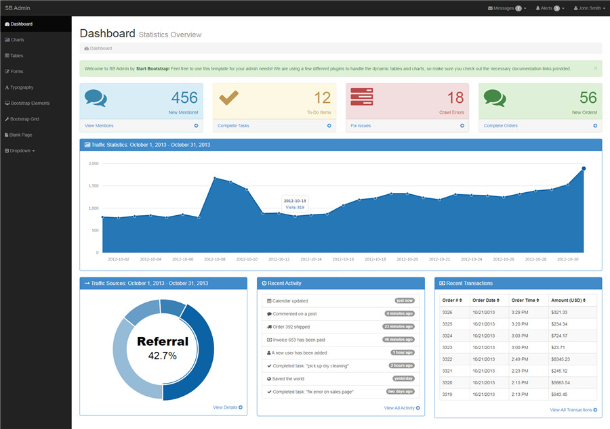Screen dimensions: 610x429
Task: Open the Tables page from sidebar
Action: pos(16,55)
